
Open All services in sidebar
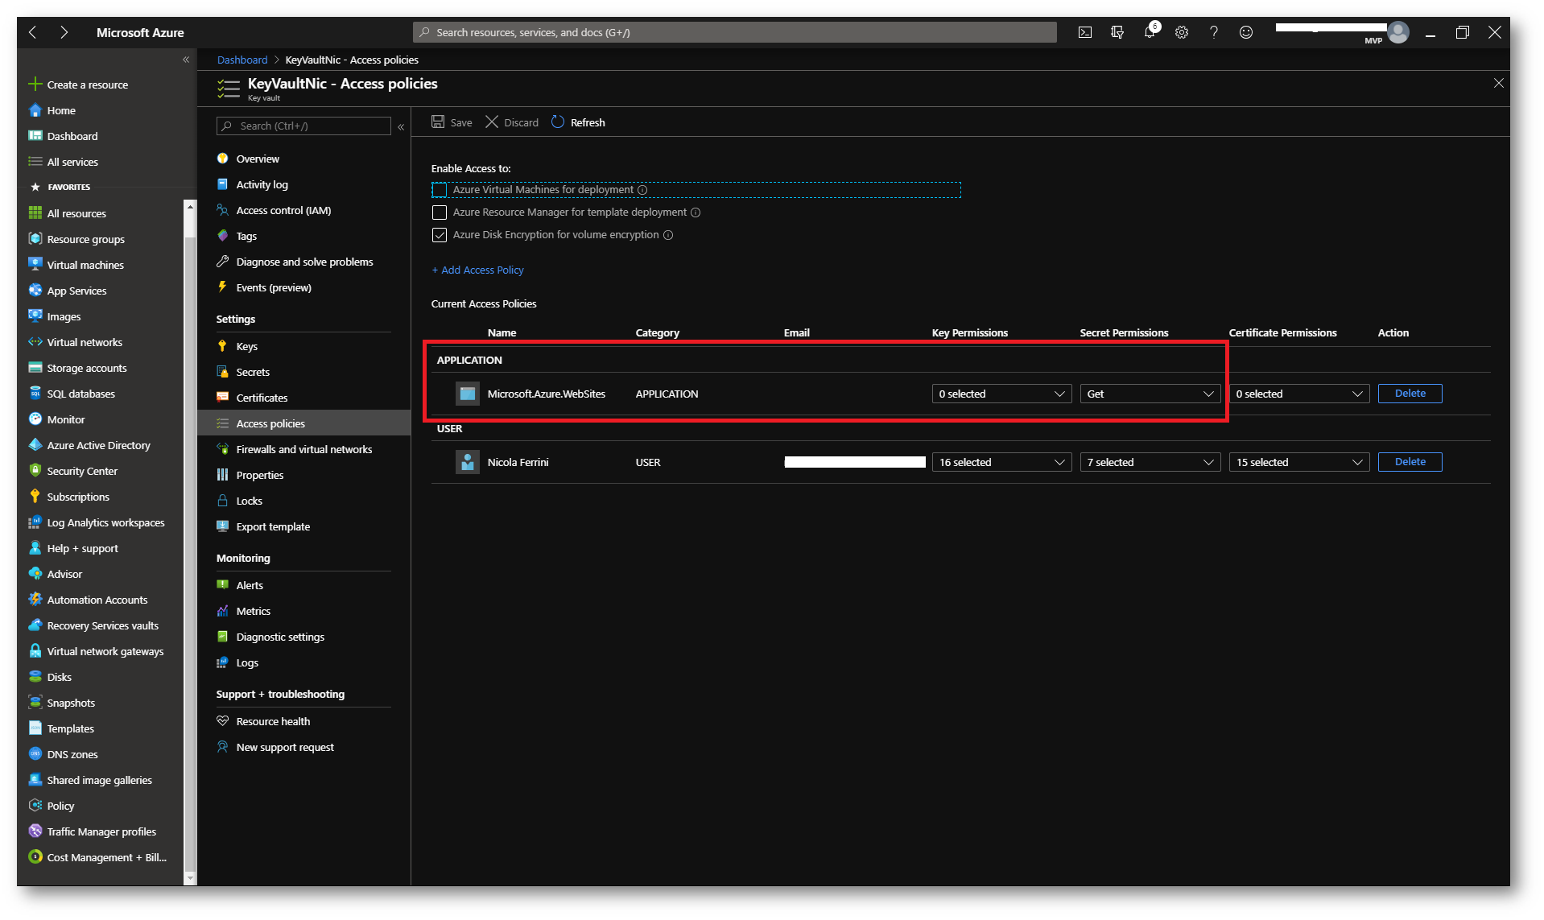pyautogui.click(x=72, y=162)
